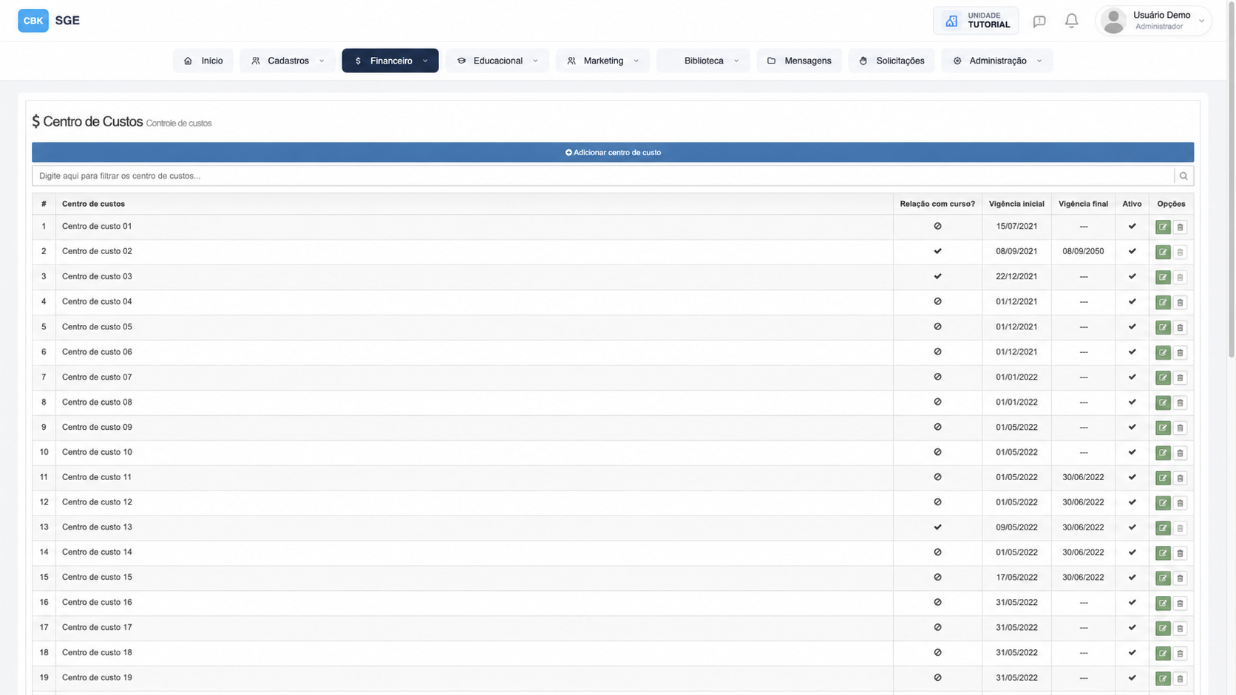Screen dimensions: 1236x695
Task: Delete Centro de custo 16 row
Action: pyautogui.click(x=1180, y=603)
